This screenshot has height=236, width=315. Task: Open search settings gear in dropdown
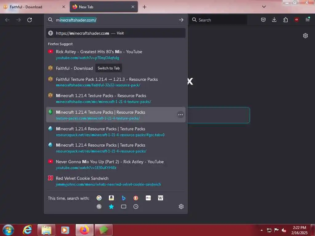pyautogui.click(x=181, y=206)
